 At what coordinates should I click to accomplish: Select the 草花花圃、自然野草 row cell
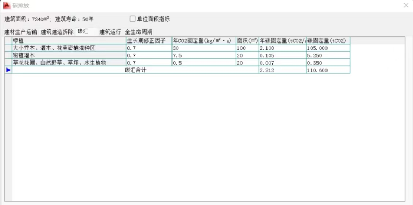(x=69, y=63)
